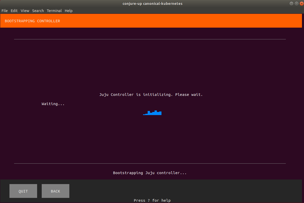The width and height of the screenshot is (304, 203).
Task: Maximize the terminal window
Action: tap(296, 4)
